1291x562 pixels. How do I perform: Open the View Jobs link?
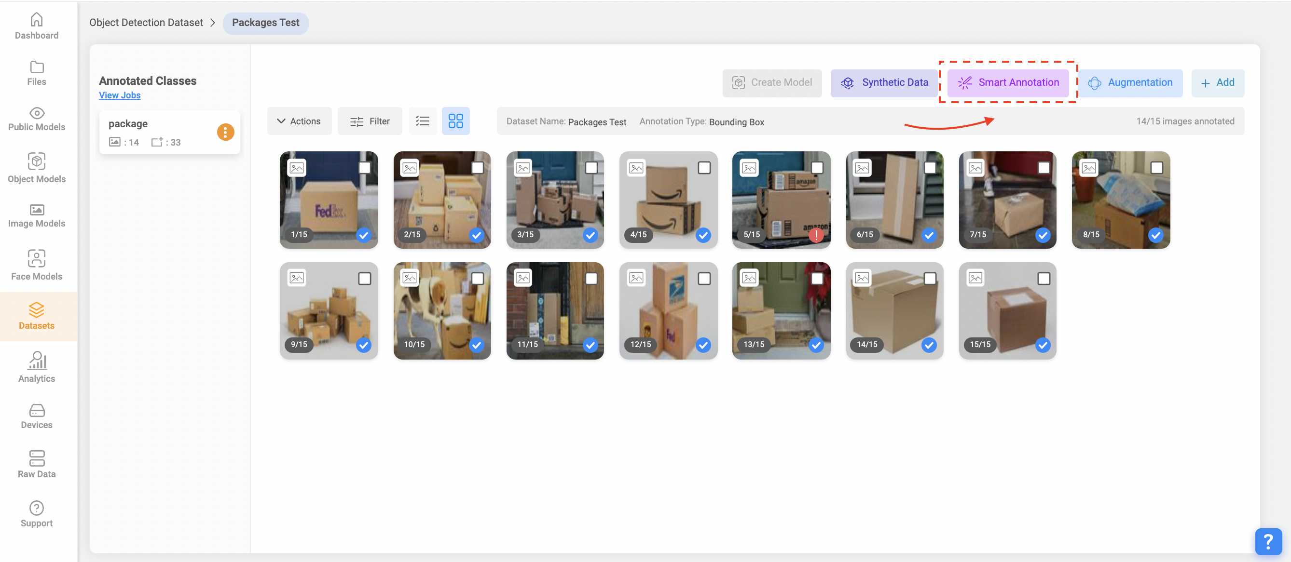click(119, 95)
